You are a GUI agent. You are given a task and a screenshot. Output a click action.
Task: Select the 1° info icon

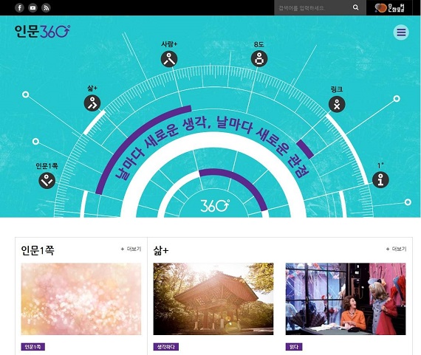click(380, 179)
